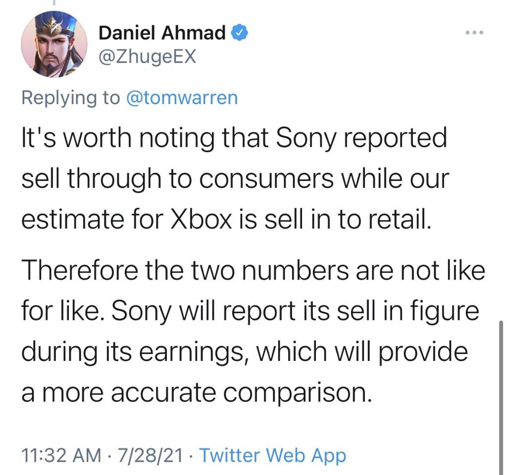Click the Twitter Web App source link
Image resolution: width=507 pixels, height=475 pixels.
(272, 455)
